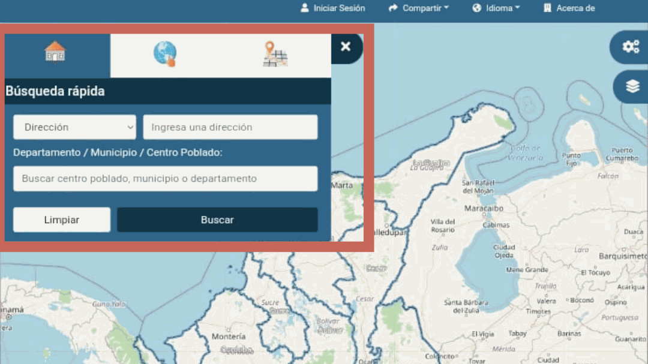Close the search panel with X
The width and height of the screenshot is (648, 364).
pyautogui.click(x=346, y=47)
